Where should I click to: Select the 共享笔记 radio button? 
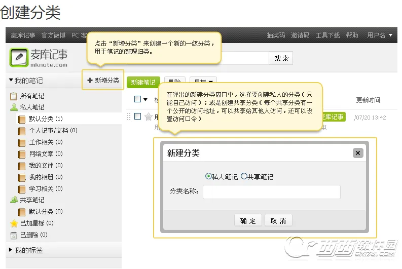(244, 176)
